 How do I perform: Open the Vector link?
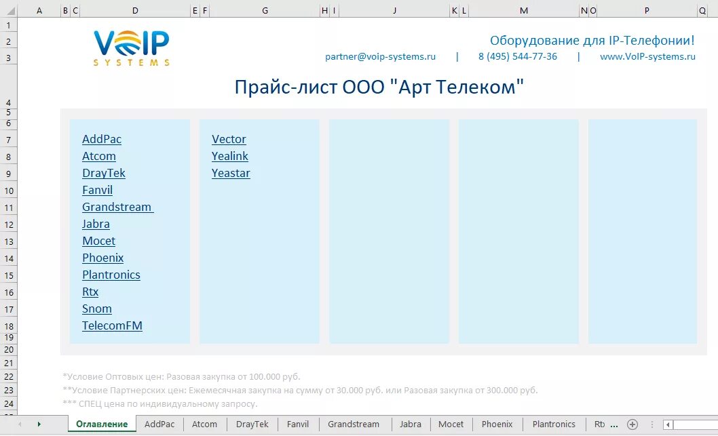(x=229, y=139)
